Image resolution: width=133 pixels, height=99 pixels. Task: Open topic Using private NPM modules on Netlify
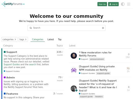pyautogui.click(x=97, y=68)
